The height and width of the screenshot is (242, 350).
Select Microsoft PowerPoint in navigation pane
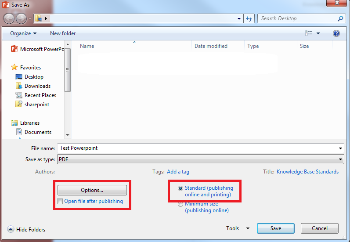point(42,49)
